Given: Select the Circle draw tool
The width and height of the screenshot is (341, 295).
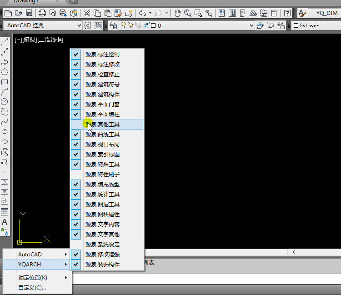Looking at the screenshot, I should tap(5, 101).
